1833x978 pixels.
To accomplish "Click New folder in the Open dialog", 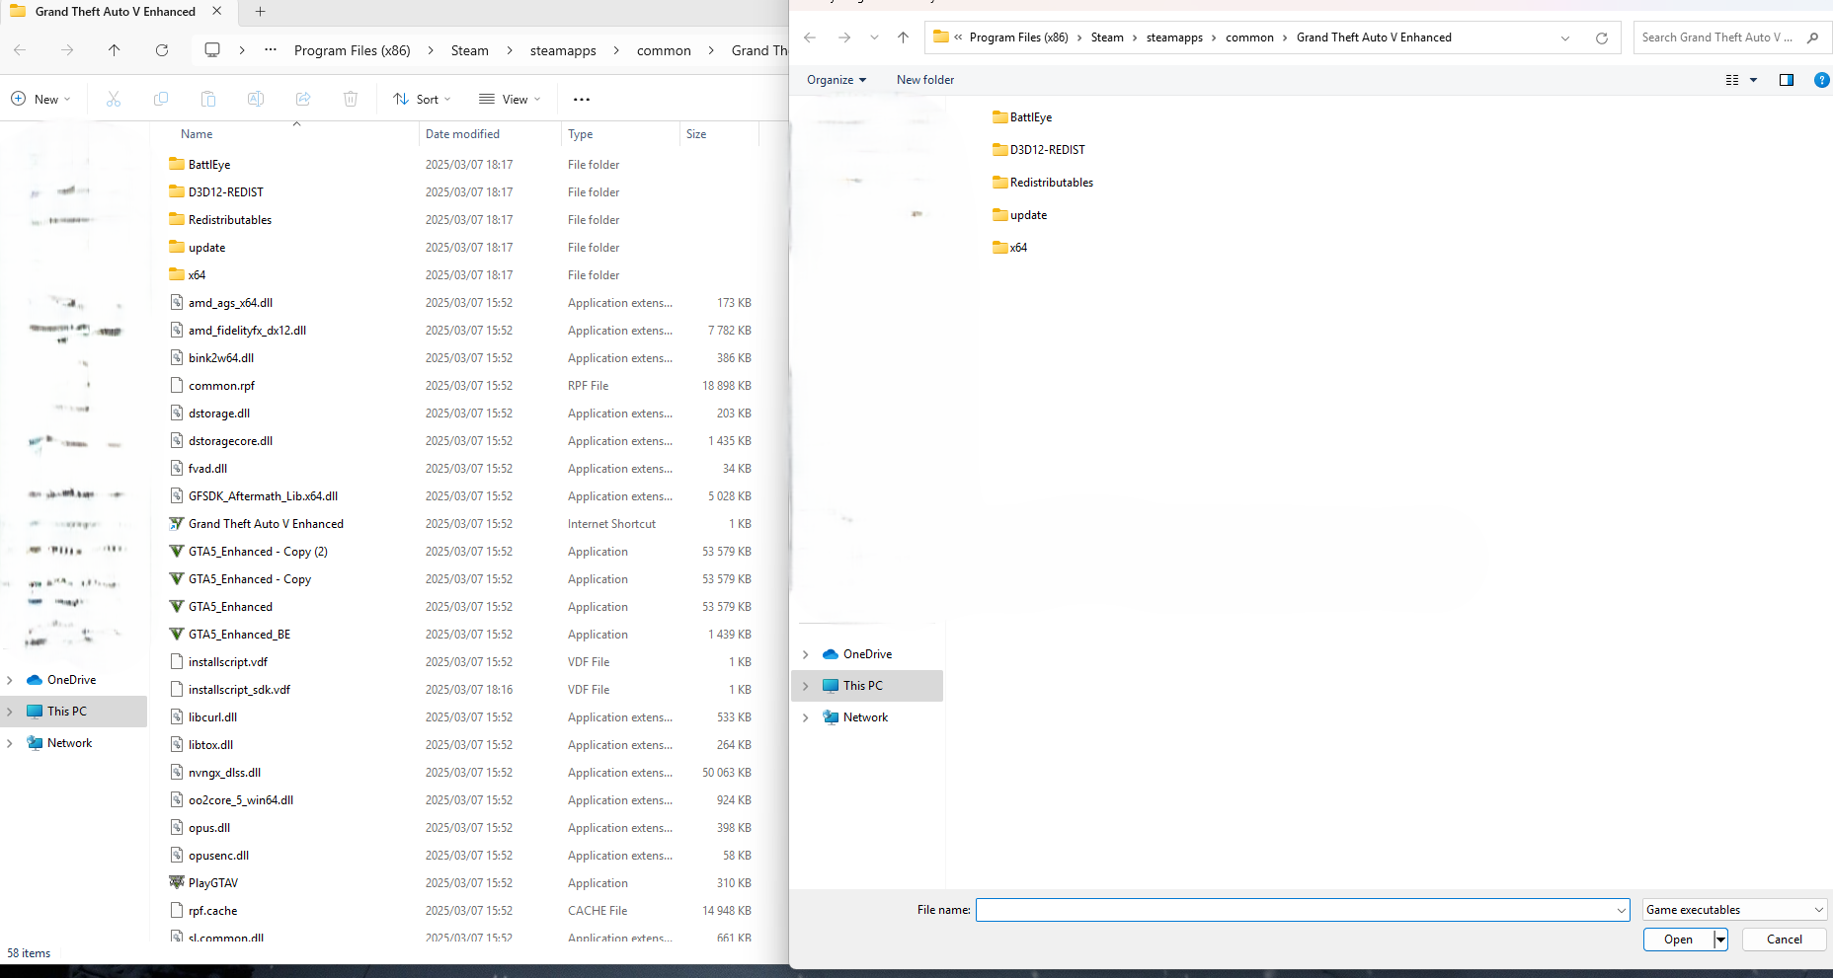I will 925,80.
